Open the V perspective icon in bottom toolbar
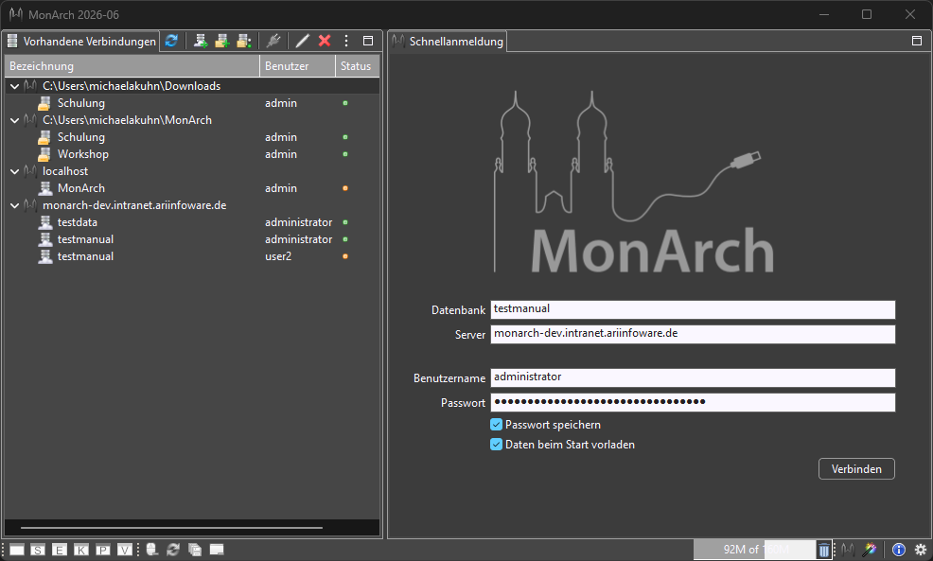 [x=124, y=550]
